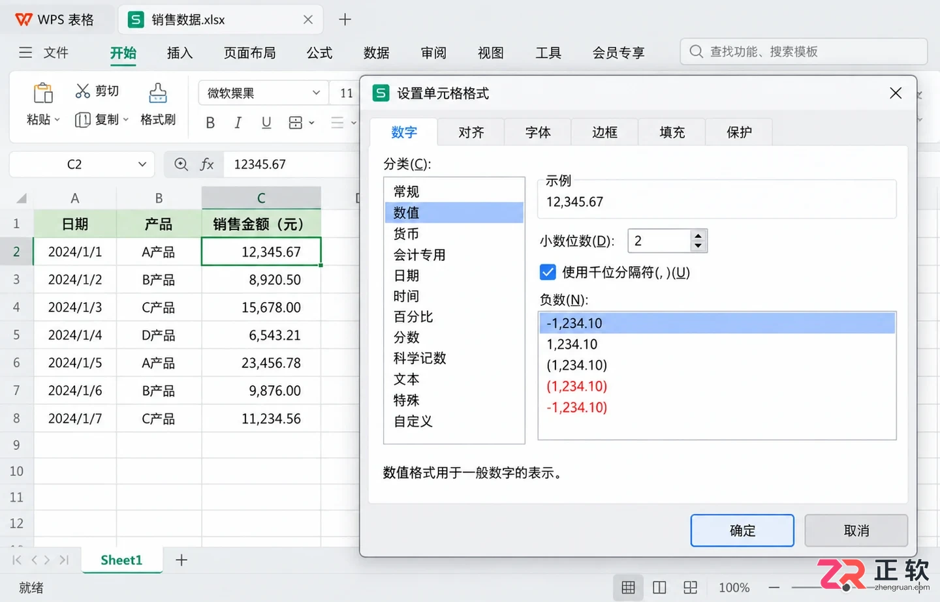Open the 页面布局 ribbon tab
This screenshot has height=602, width=940.
pyautogui.click(x=249, y=53)
